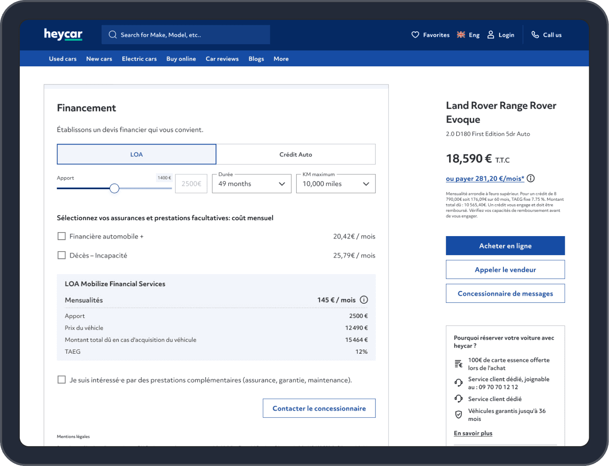Click the heycar logo
609x466 pixels.
click(x=63, y=34)
